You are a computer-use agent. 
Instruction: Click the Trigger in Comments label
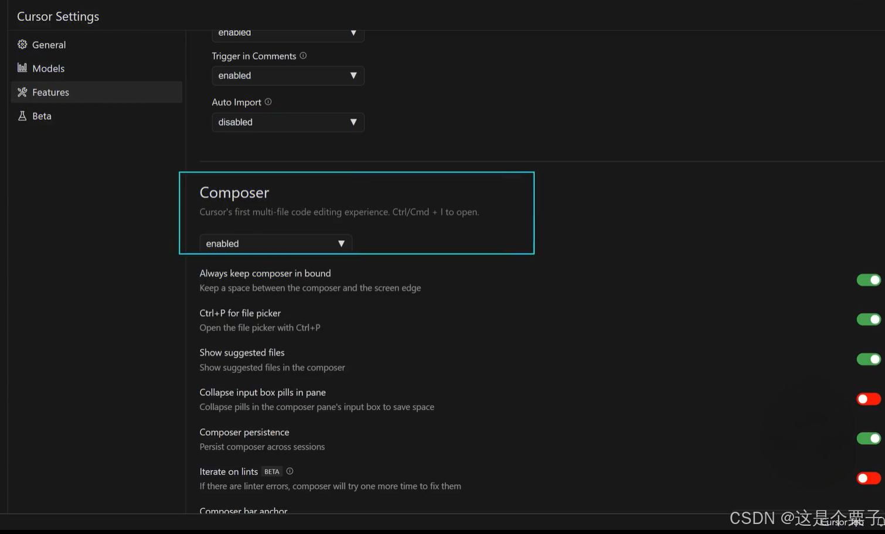[x=254, y=56]
